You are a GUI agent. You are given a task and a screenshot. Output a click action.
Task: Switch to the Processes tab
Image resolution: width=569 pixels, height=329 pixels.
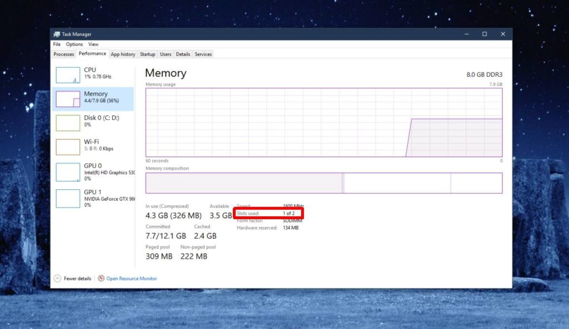63,54
